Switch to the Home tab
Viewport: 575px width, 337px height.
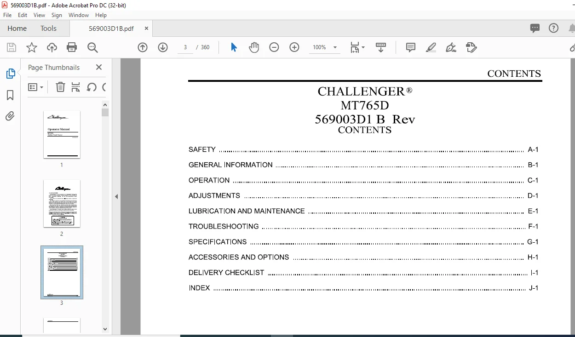pos(17,28)
